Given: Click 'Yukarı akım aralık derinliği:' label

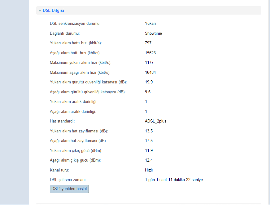Looking at the screenshot, I should tap(73, 102).
